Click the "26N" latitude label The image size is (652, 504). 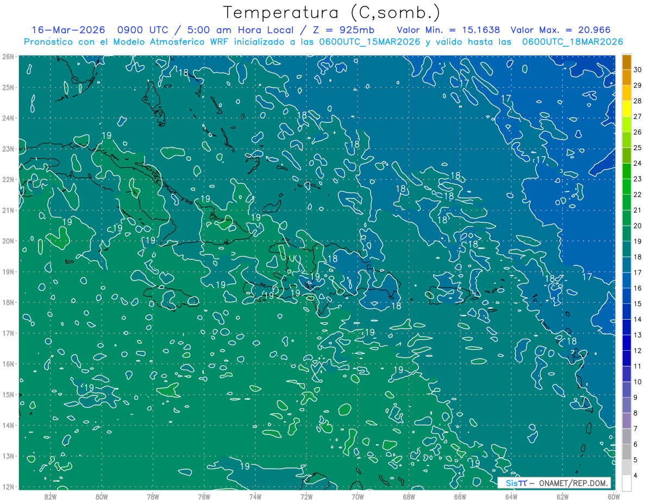tap(8, 57)
